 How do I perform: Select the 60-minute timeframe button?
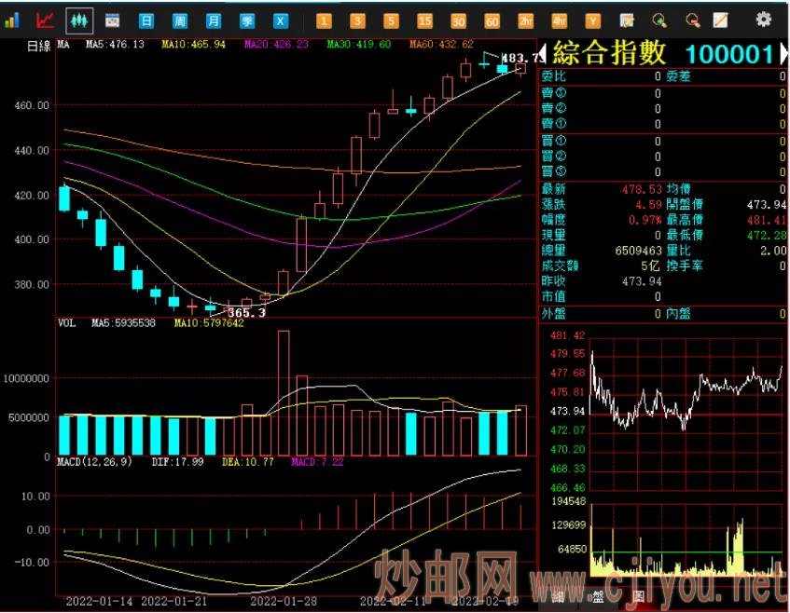492,20
